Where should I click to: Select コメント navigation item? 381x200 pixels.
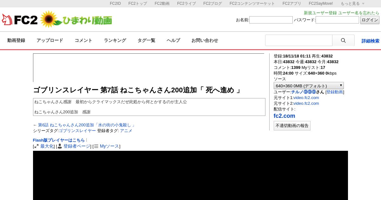point(84,41)
